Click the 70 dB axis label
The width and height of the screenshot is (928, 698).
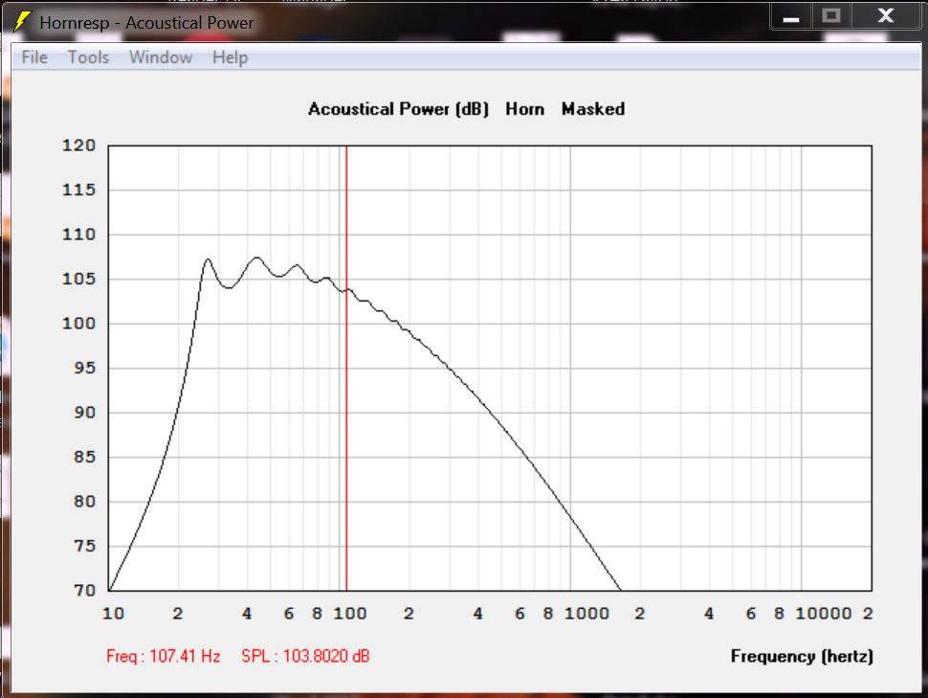click(x=84, y=590)
